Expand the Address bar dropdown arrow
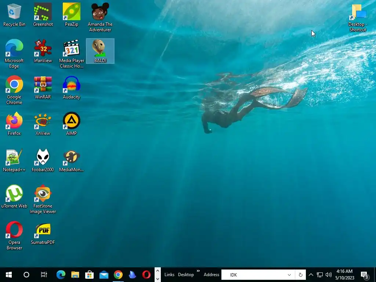Screen dimensions: 376x282 [289, 275]
